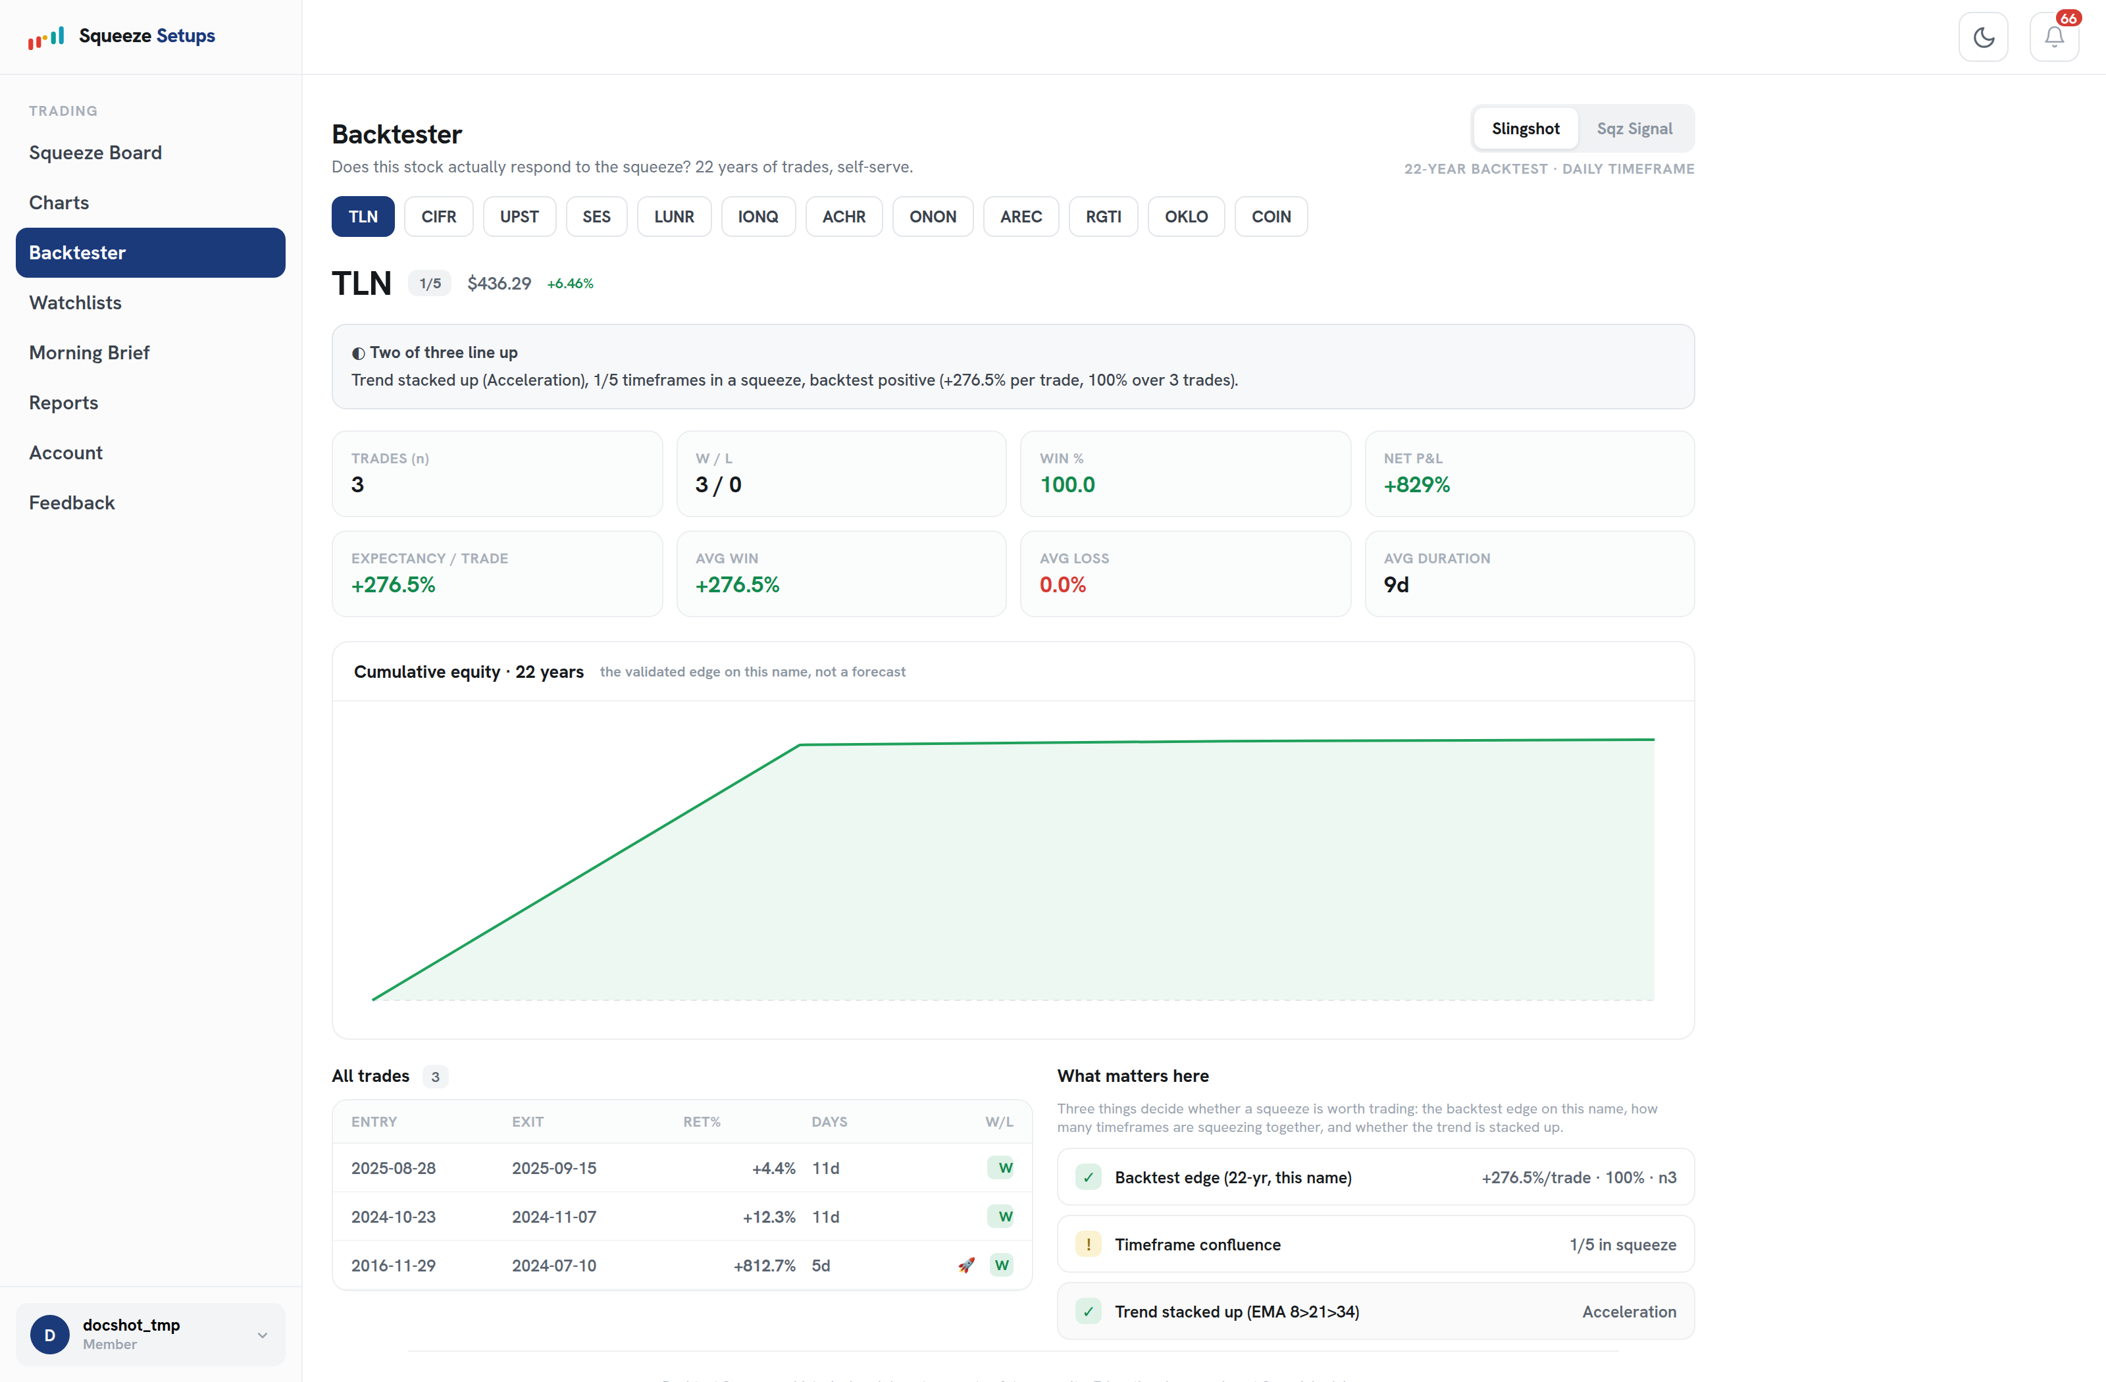The height and width of the screenshot is (1382, 2106).
Task: Click the yellow warning icon for Timeframe confluence
Action: [x=1089, y=1245]
